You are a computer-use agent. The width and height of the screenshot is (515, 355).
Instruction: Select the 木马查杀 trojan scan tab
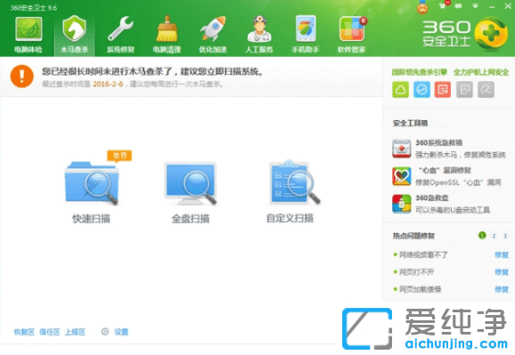click(x=75, y=35)
